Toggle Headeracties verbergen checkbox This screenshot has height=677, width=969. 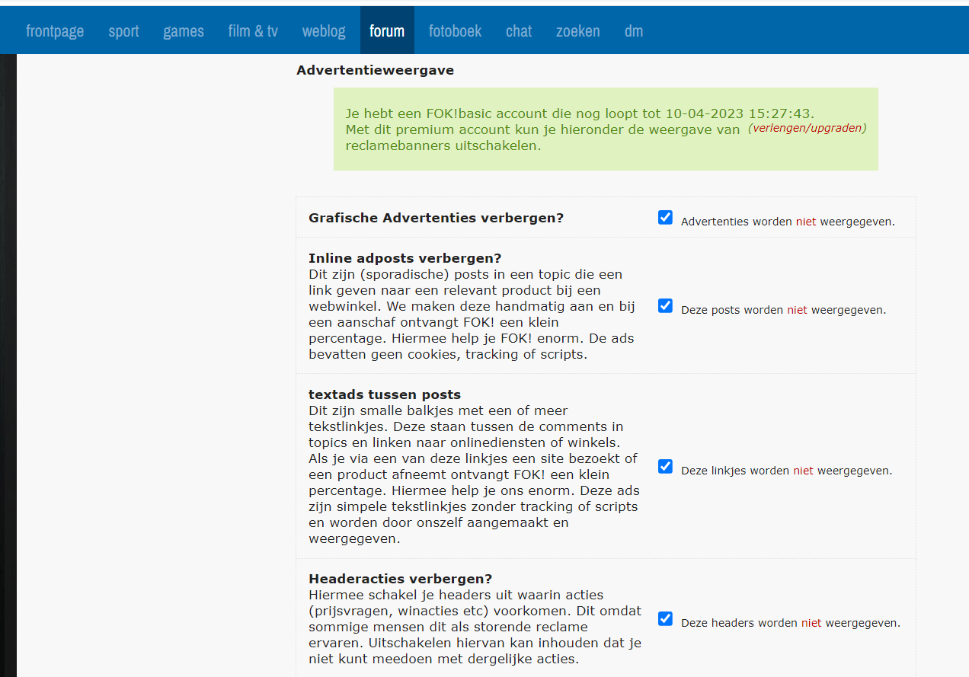665,618
